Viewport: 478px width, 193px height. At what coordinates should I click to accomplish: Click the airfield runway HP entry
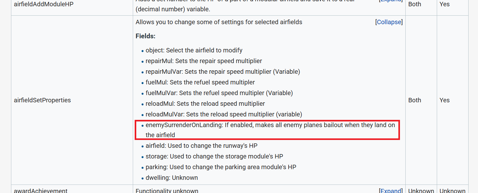click(201, 146)
